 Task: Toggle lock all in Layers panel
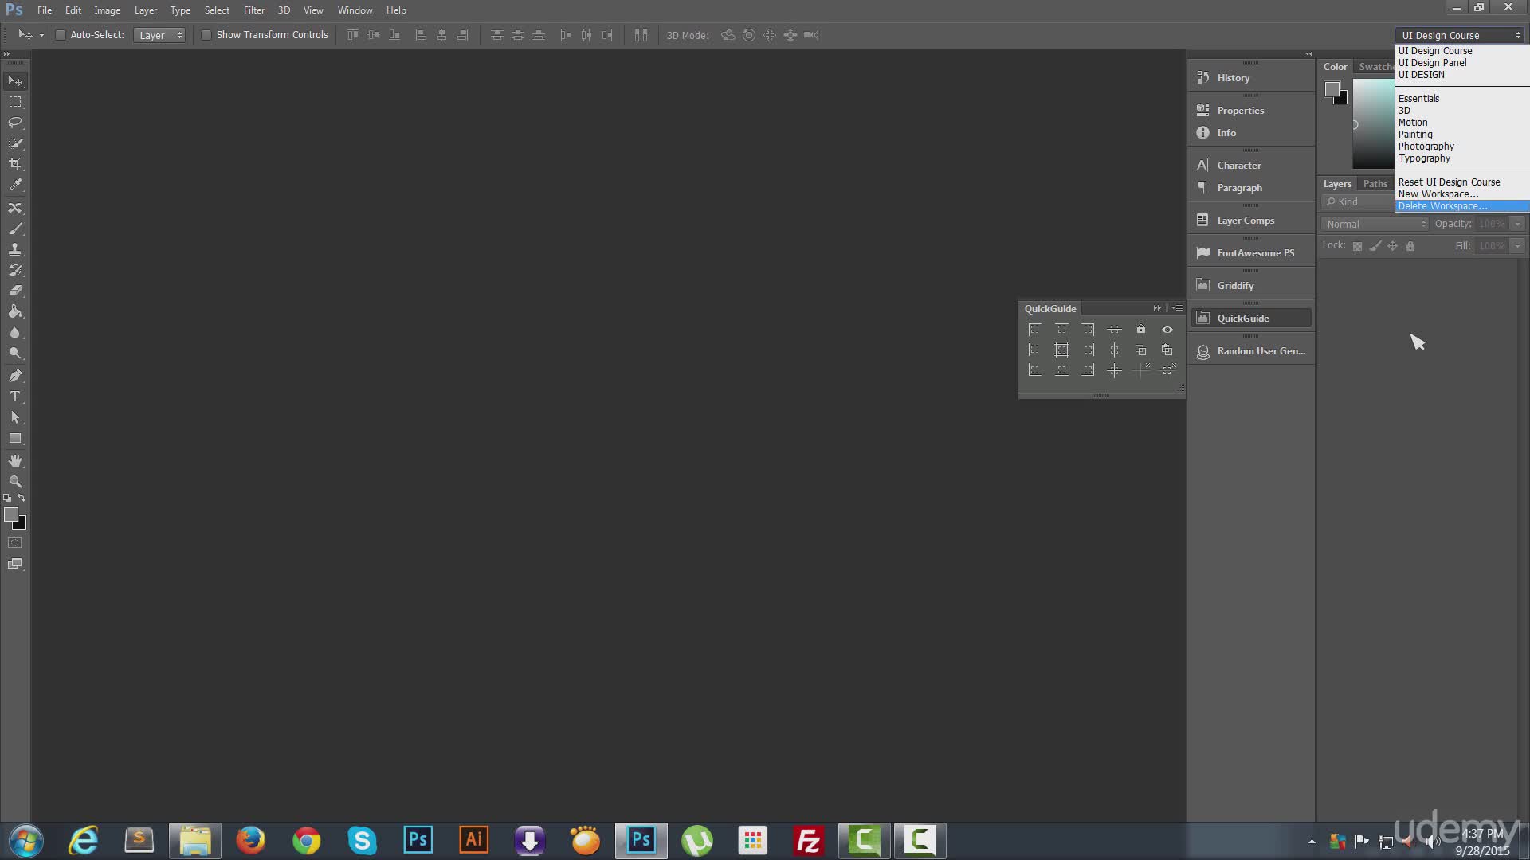point(1410,246)
